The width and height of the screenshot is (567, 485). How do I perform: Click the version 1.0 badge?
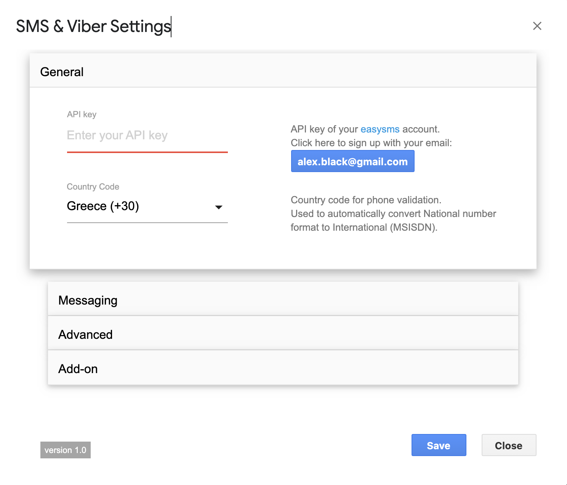(65, 450)
